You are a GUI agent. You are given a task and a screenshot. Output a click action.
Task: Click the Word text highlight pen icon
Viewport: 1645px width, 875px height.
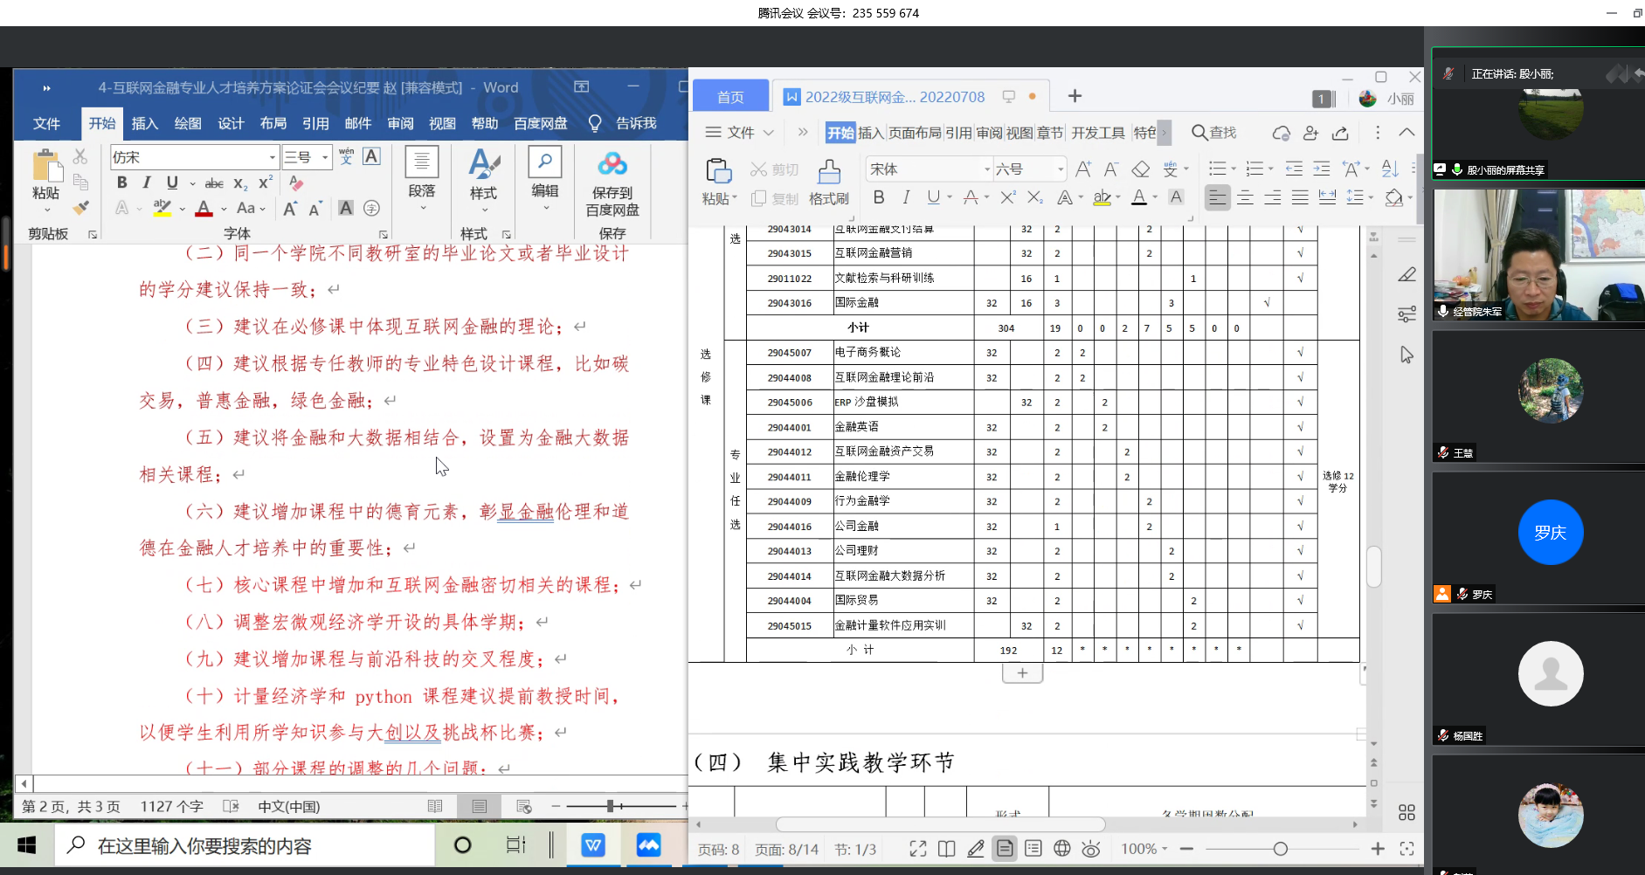tap(162, 208)
